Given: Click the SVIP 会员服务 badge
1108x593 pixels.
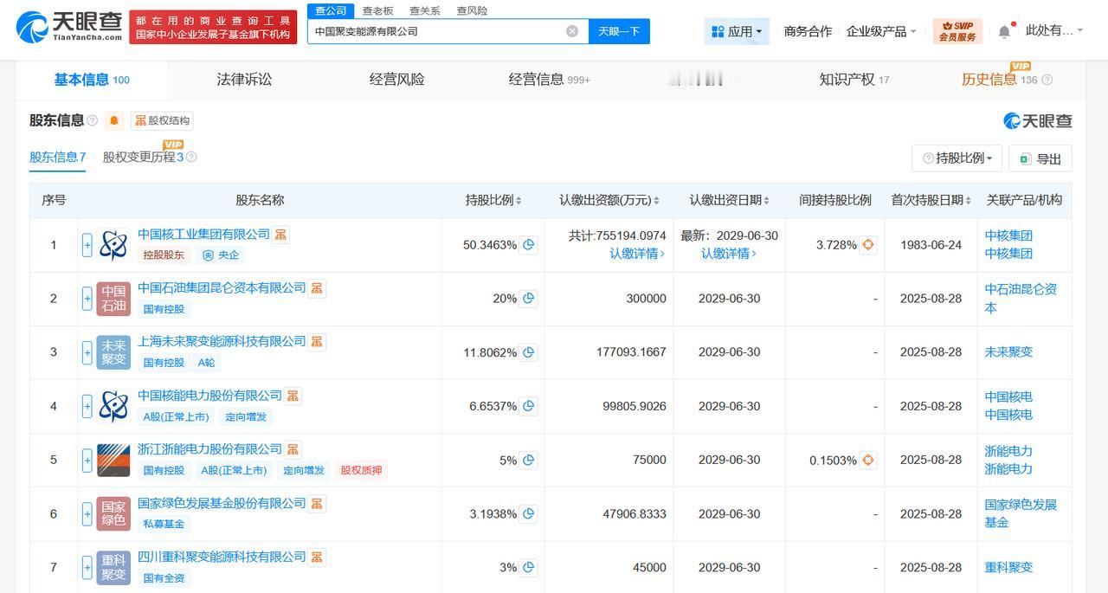Looking at the screenshot, I should click(957, 31).
